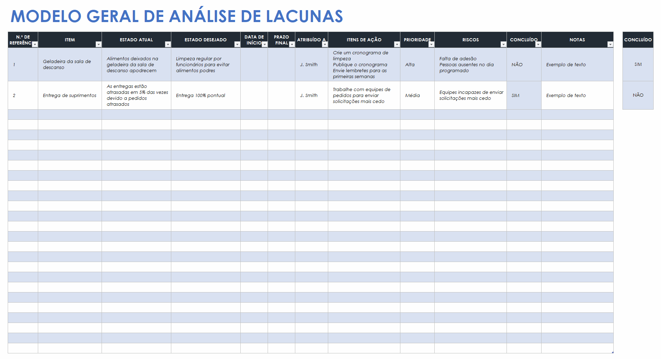The height and width of the screenshot is (359, 661).
Task: Select the 'Equipes incapazes de enviar' risks cell
Action: pos(470,95)
